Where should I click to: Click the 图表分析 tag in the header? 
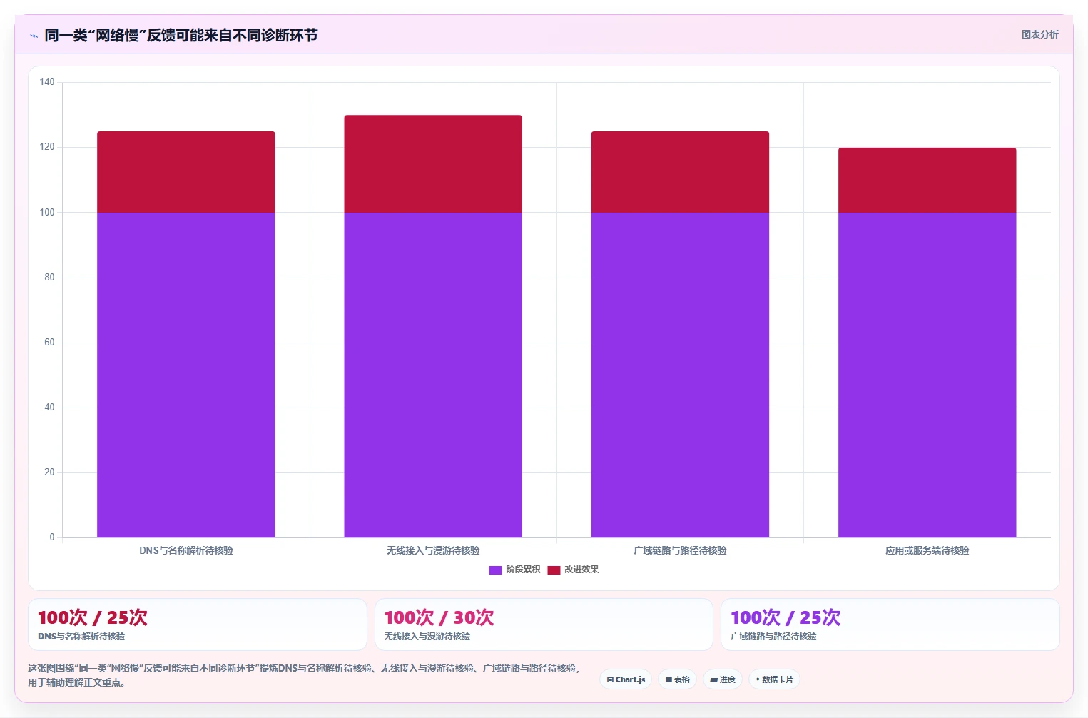(1039, 34)
